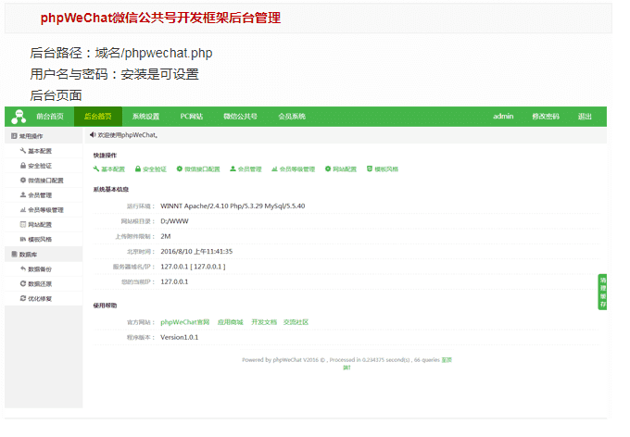Click the green back-to-top link in footer
Screen dimensions: 630x437
[x=447, y=360]
